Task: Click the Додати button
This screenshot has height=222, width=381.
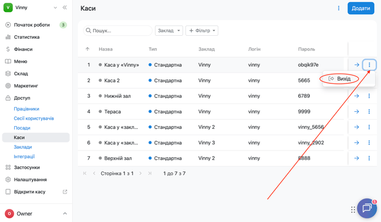Action: click(x=361, y=9)
